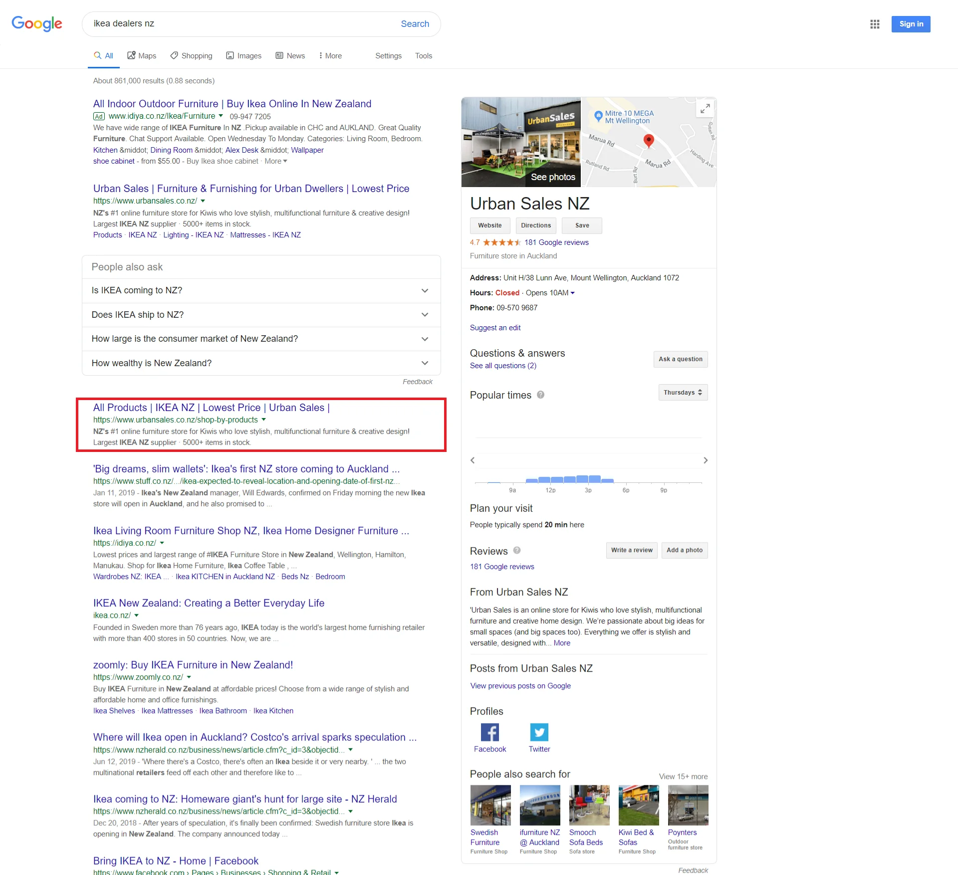Switch to the News tab
958x875 pixels.
[290, 56]
